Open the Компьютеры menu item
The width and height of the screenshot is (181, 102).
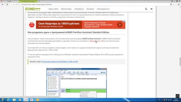coord(66,9)
